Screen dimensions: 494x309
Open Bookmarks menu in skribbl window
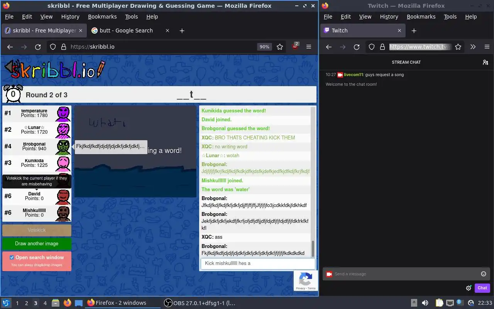pos(102,17)
